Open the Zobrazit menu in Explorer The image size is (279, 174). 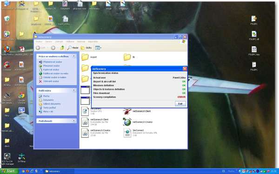point(59,42)
